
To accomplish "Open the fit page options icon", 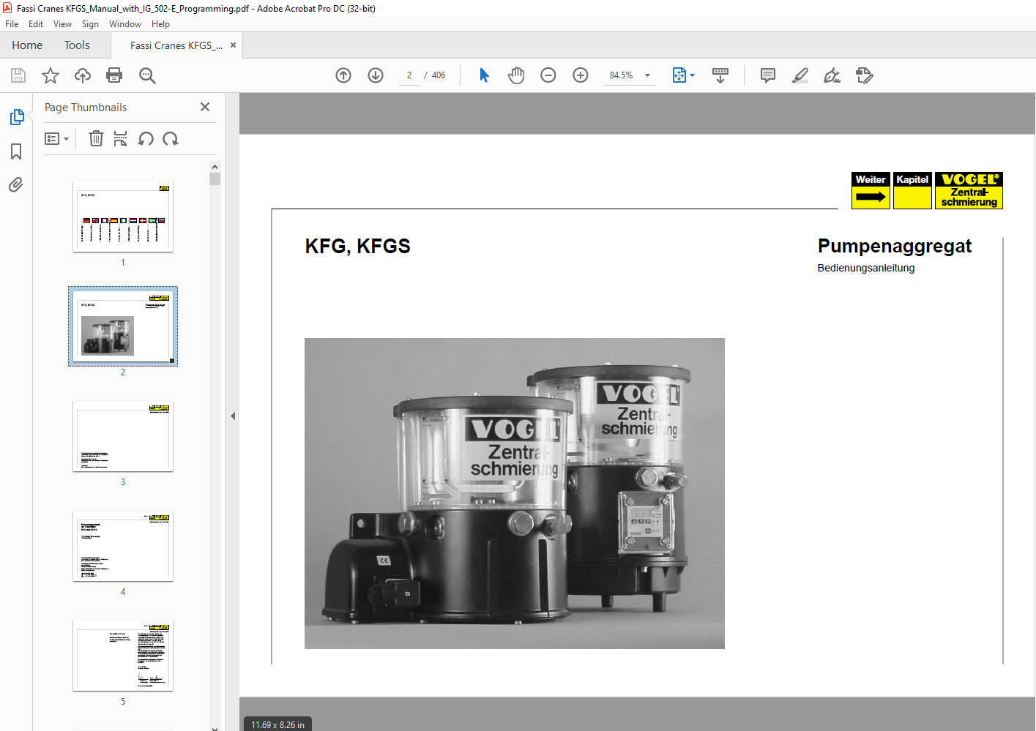I will [x=683, y=75].
